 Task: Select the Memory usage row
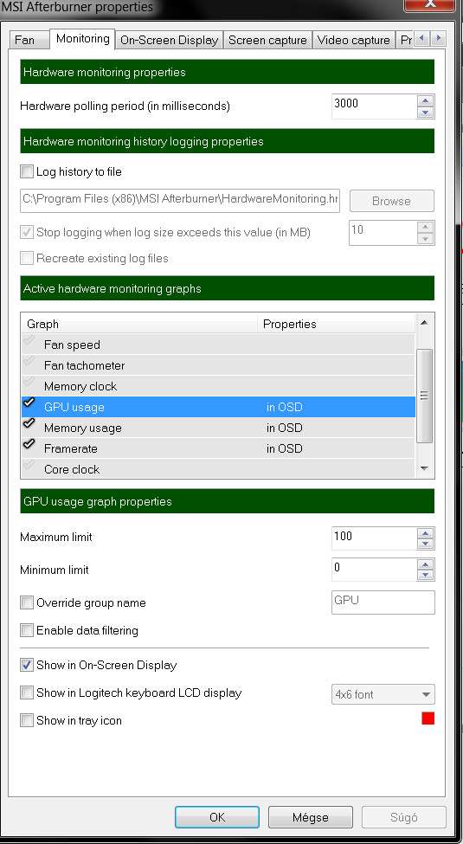(x=218, y=428)
